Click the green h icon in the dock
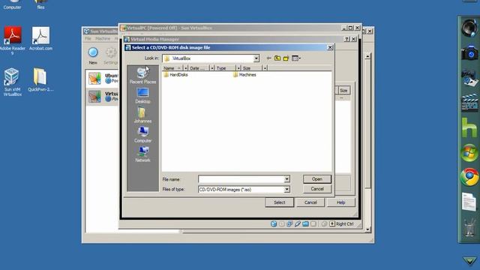 [469, 127]
